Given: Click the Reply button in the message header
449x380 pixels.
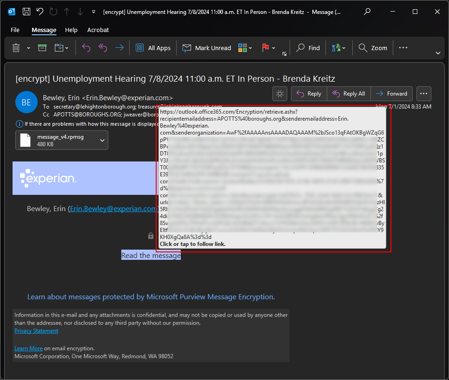Looking at the screenshot, I should (309, 94).
